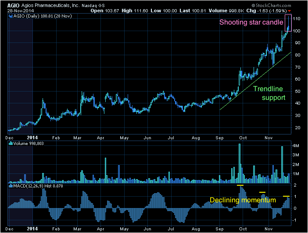Click the Agios Pharmaceuticals, Inc. company name

click(x=50, y=6)
